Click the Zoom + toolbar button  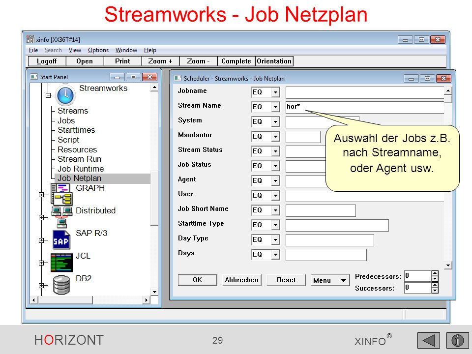coord(160,61)
